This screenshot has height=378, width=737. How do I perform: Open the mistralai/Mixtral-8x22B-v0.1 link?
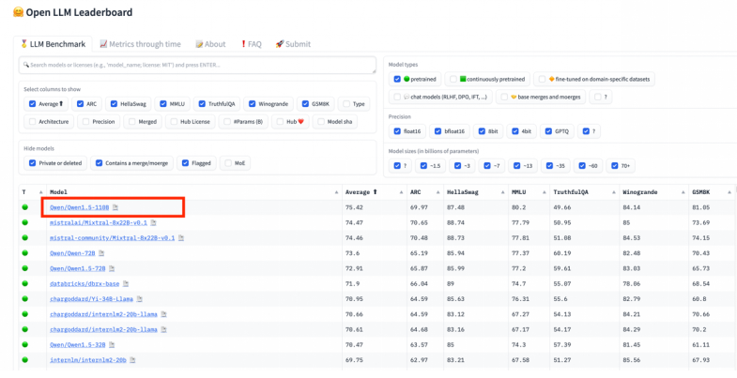coord(99,222)
